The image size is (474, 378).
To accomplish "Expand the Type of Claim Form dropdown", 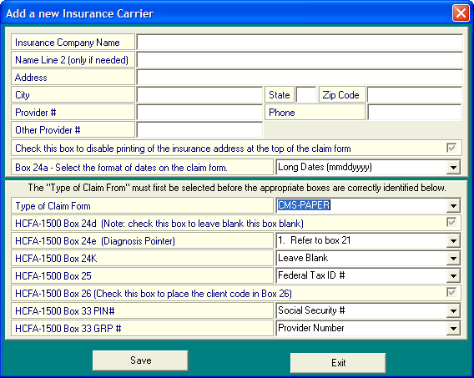I will (x=453, y=206).
